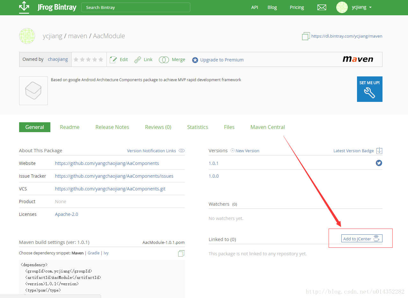This screenshot has width=408, height=298.
Task: Click the chaojiang owner link
Action: (58, 59)
